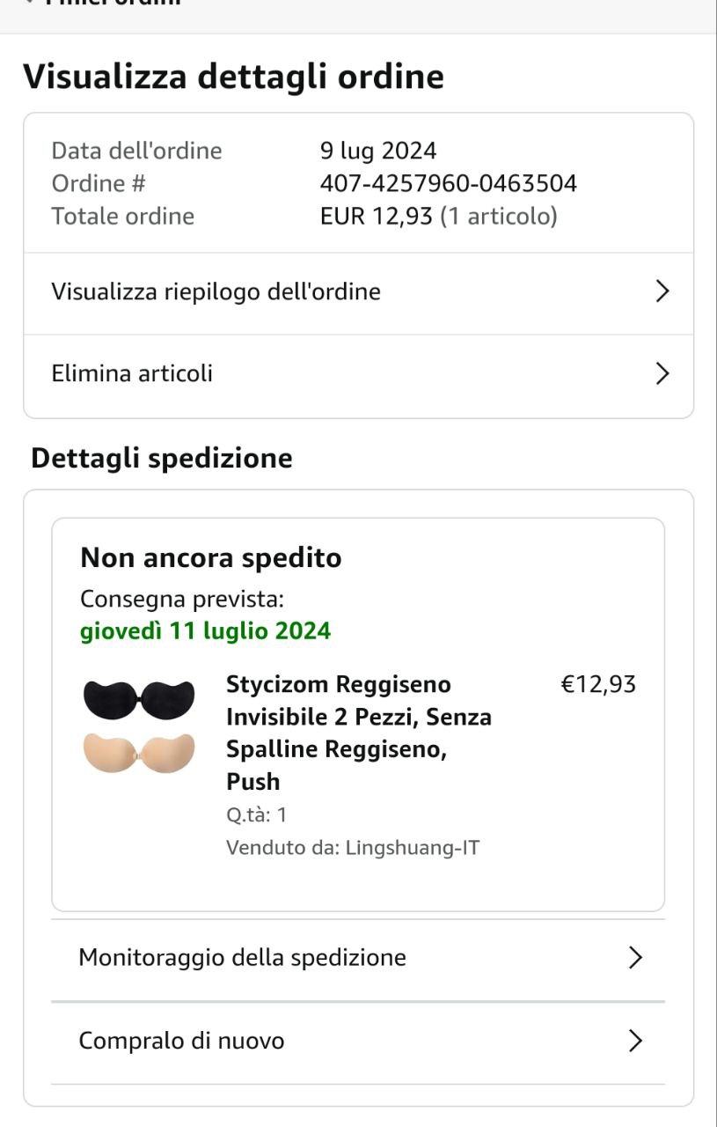Click the beige bra product image
Viewport: 717px width, 1127px height.
pyautogui.click(x=139, y=752)
